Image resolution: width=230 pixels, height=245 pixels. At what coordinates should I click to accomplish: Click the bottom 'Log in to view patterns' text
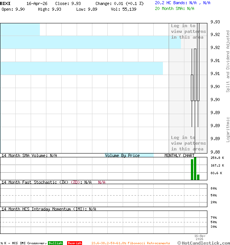pyautogui.click(x=188, y=143)
